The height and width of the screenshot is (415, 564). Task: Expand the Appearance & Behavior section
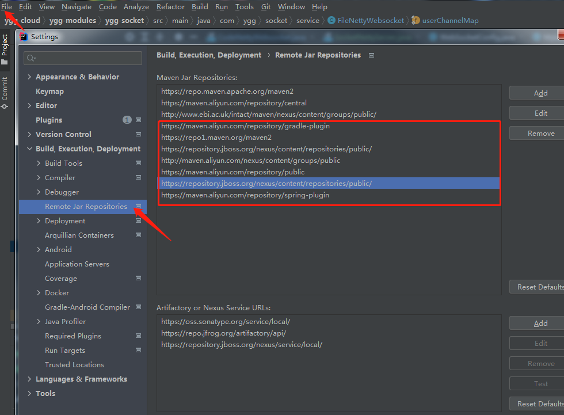(x=30, y=77)
